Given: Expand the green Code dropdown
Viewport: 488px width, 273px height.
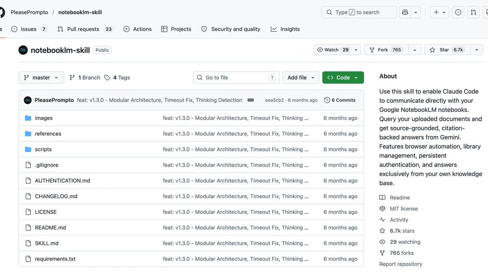Looking at the screenshot, I should (x=343, y=78).
